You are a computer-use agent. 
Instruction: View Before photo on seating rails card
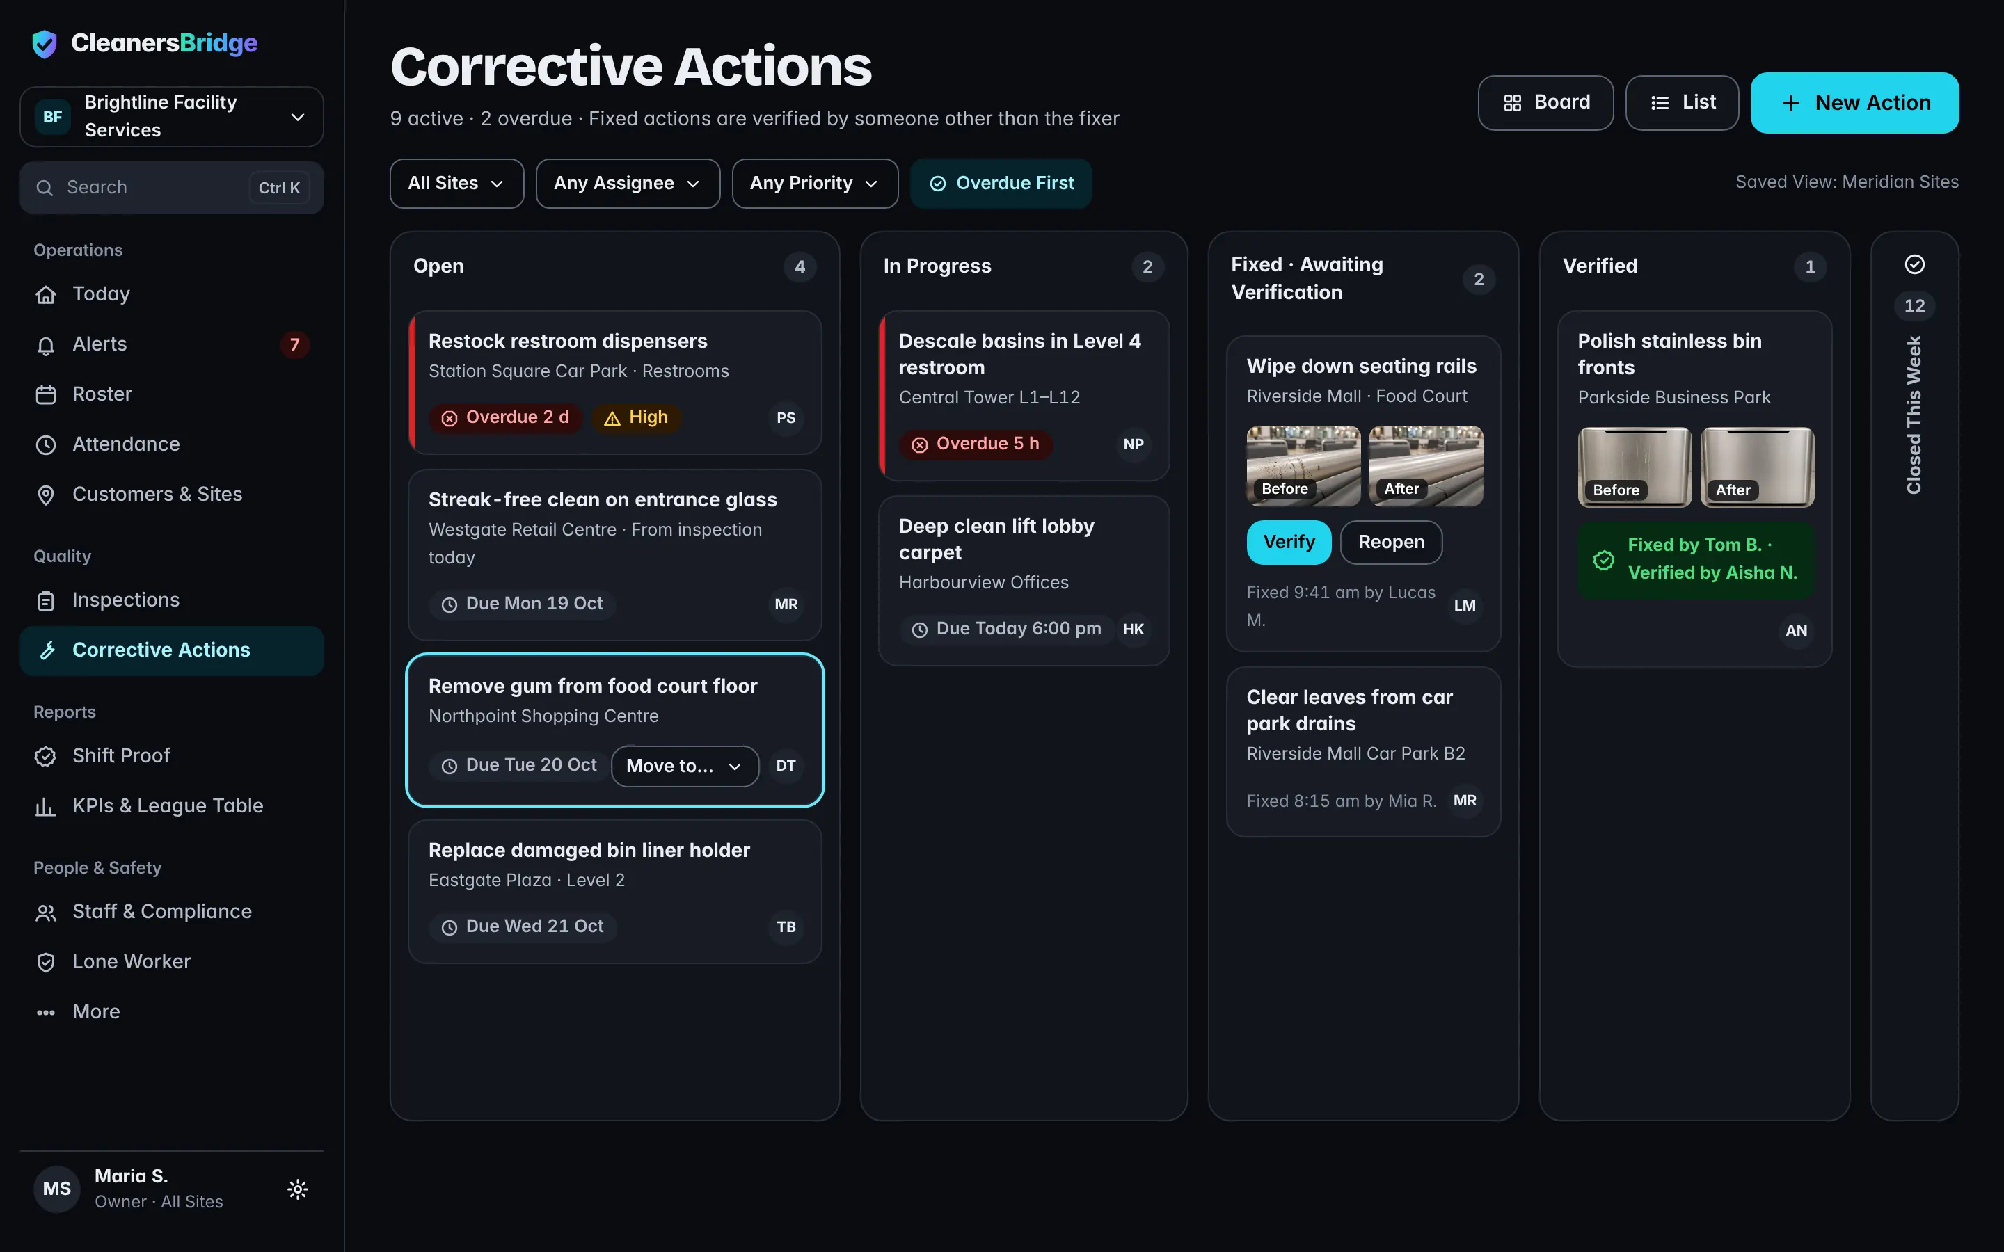point(1303,466)
